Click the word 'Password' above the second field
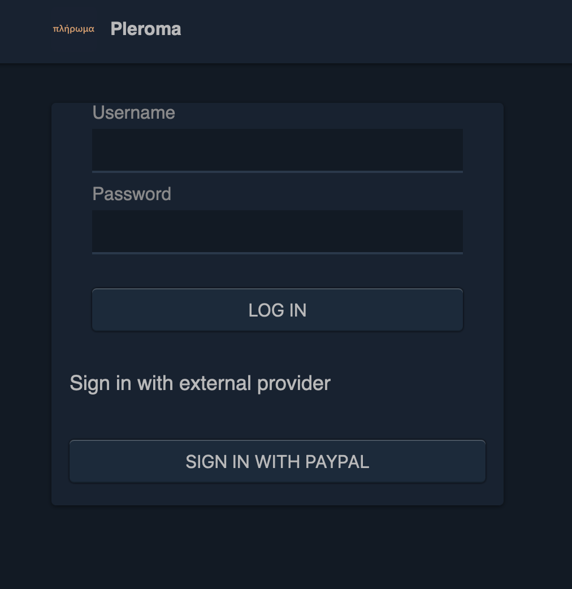This screenshot has height=589, width=572. coord(132,194)
